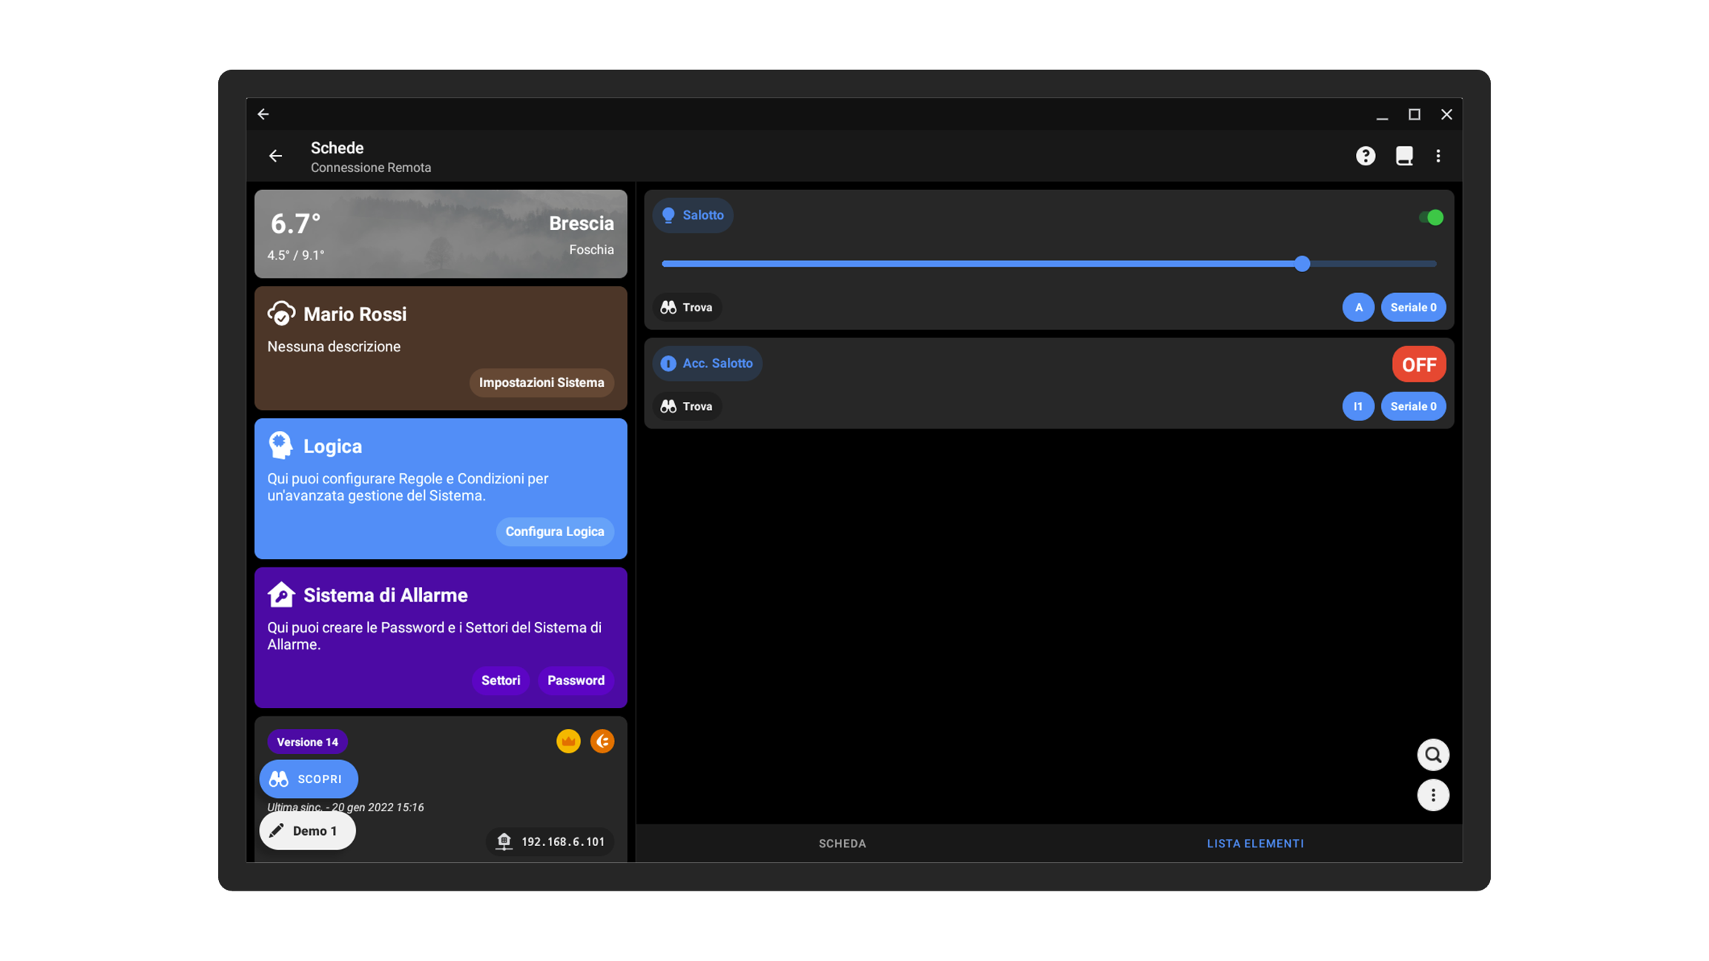Screen dimensions: 1709x961
Task: Open Impostazioni Sistema
Action: 541,383
